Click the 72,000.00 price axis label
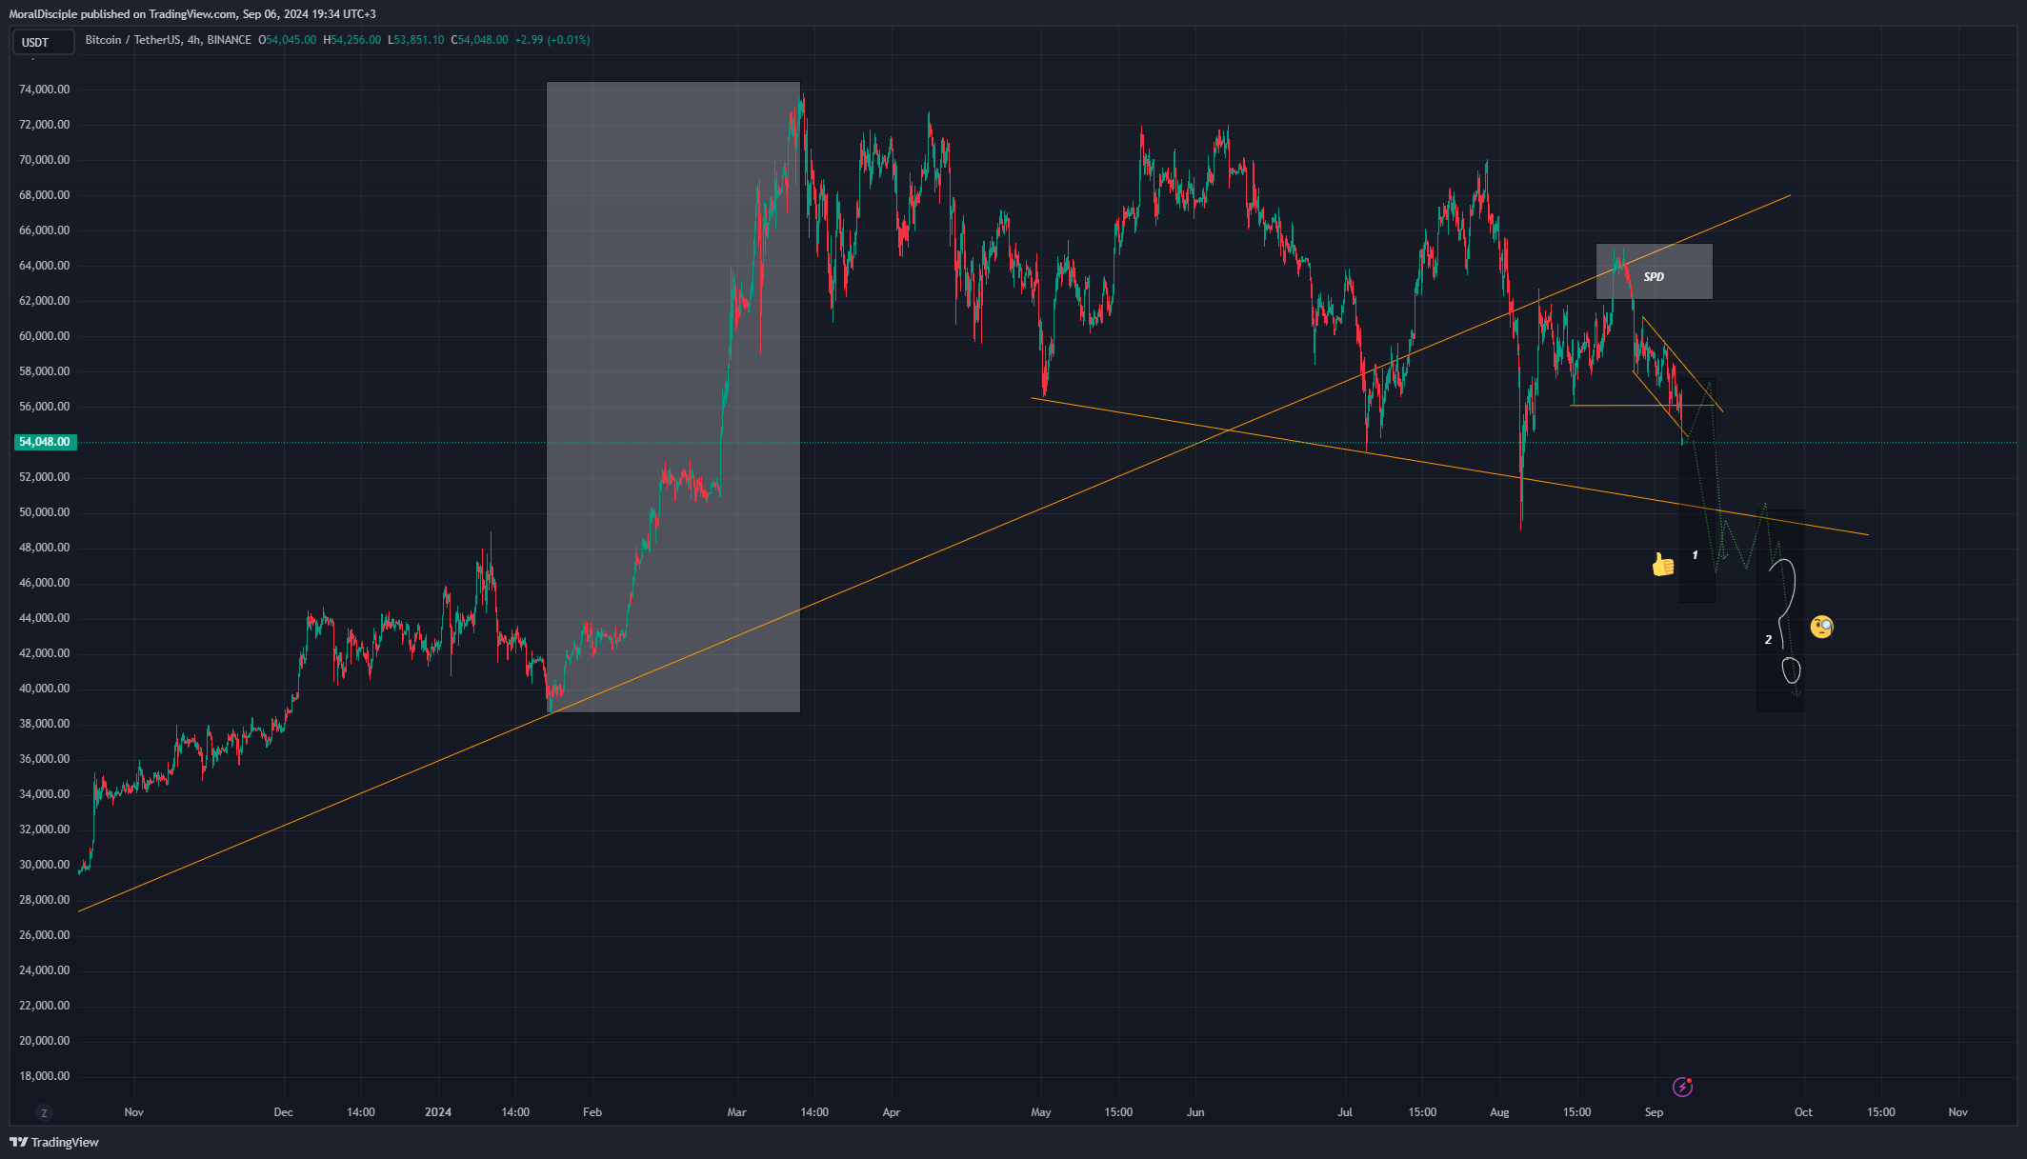Viewport: 2027px width, 1159px height. [45, 125]
